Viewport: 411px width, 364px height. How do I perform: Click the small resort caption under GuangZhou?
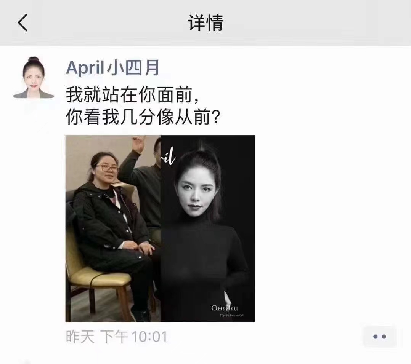[231, 315]
